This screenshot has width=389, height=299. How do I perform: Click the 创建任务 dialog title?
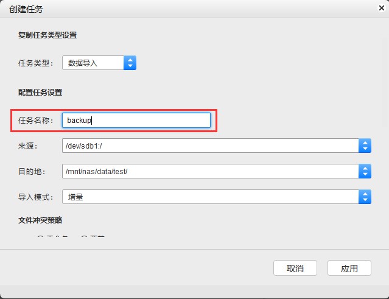tap(26, 9)
